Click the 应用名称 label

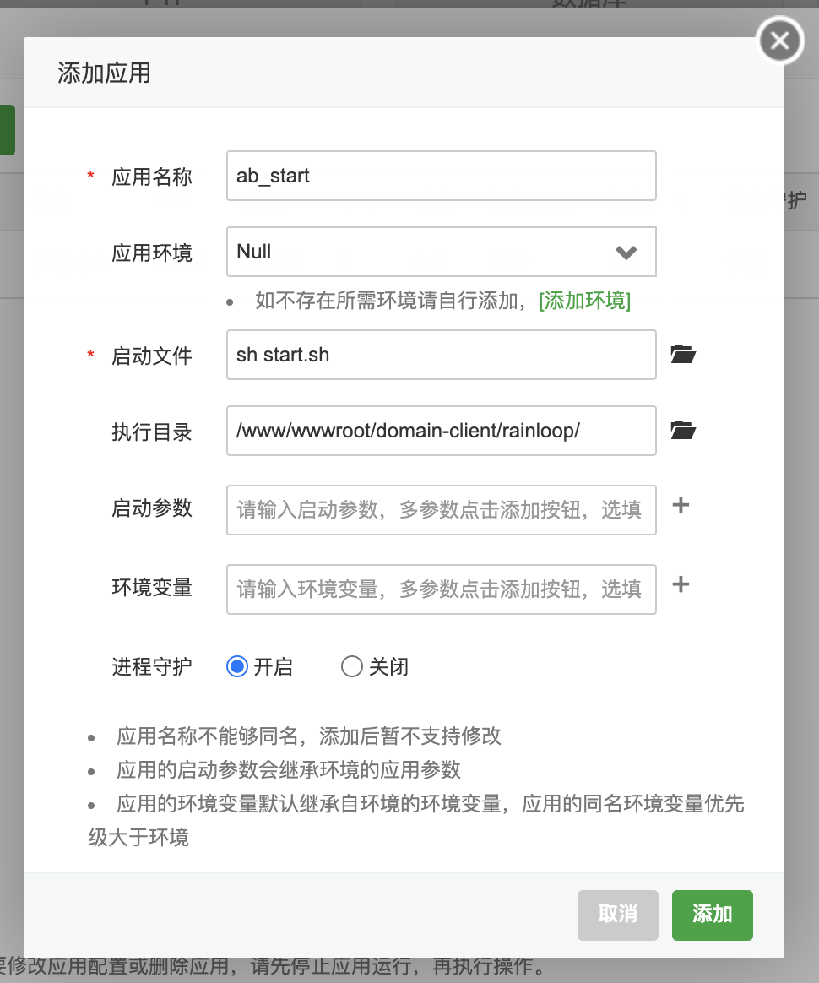(x=152, y=177)
